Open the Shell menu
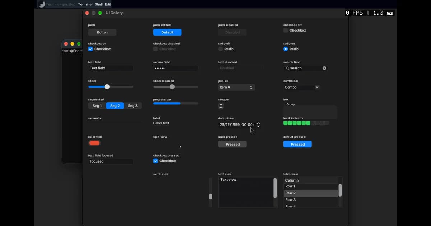The image size is (431, 226). [98, 4]
